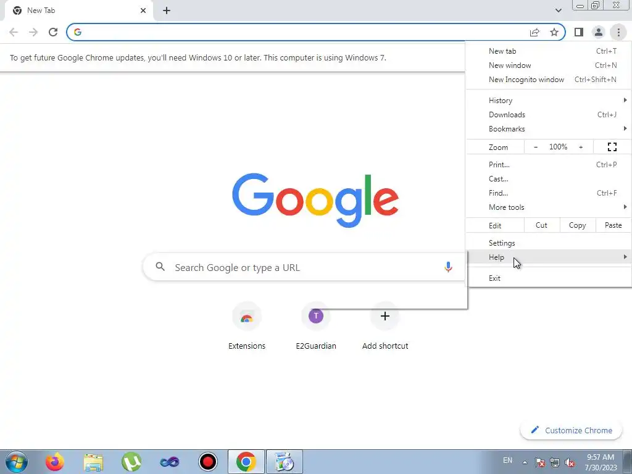
Task: Click Paste in the Edit row
Action: point(613,225)
